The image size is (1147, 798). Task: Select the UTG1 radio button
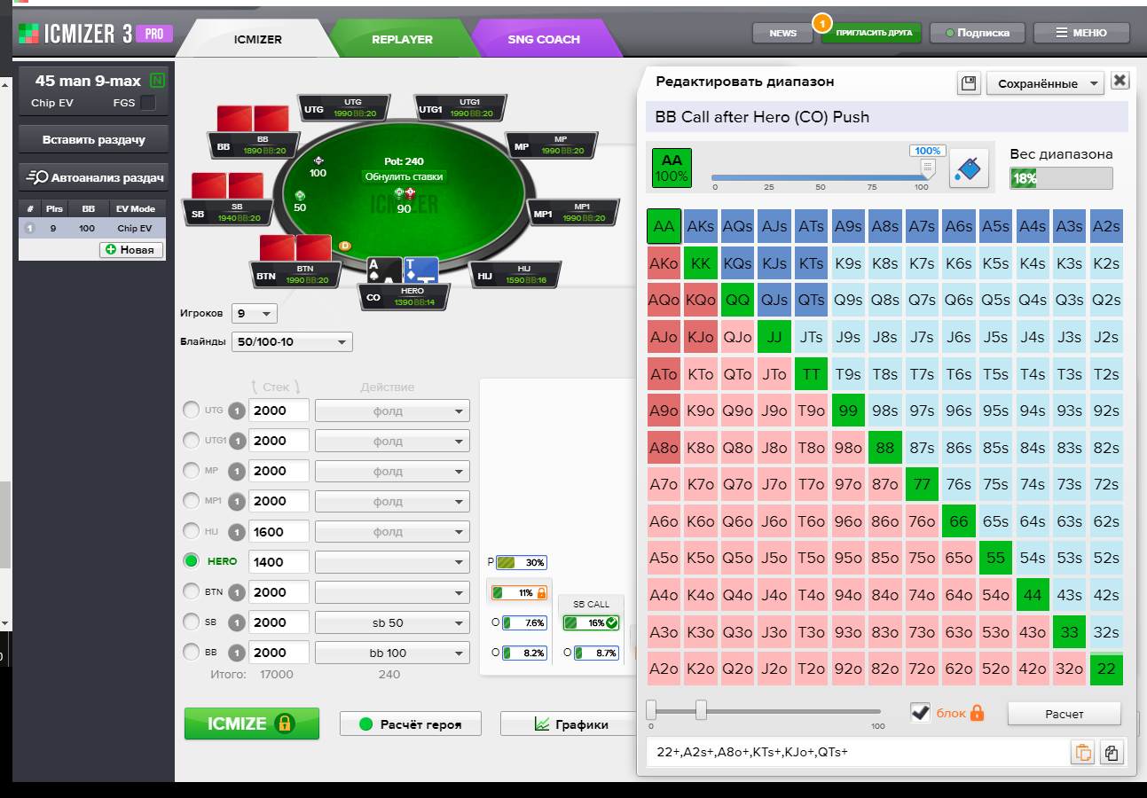point(191,441)
